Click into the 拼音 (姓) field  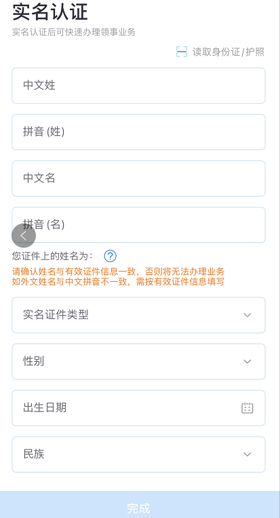[138, 132]
